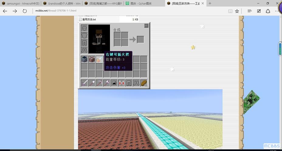Click the browser Back arrow
The width and height of the screenshot is (282, 151).
[x=5, y=11]
